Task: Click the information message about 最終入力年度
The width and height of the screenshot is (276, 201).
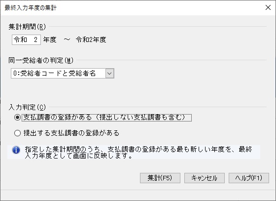Action: 138,152
